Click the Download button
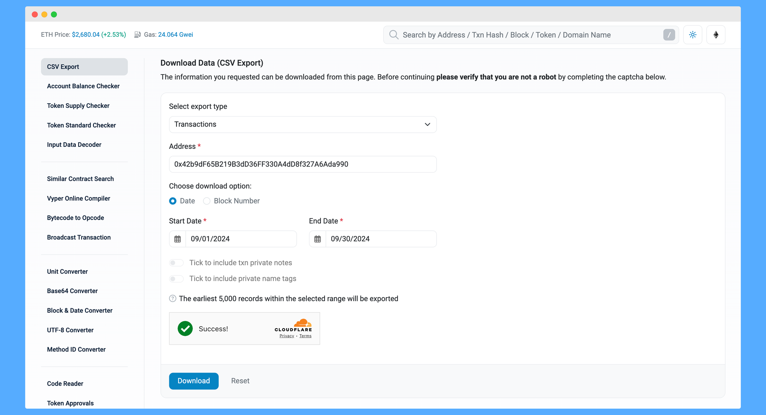Image resolution: width=766 pixels, height=415 pixels. (x=193, y=380)
